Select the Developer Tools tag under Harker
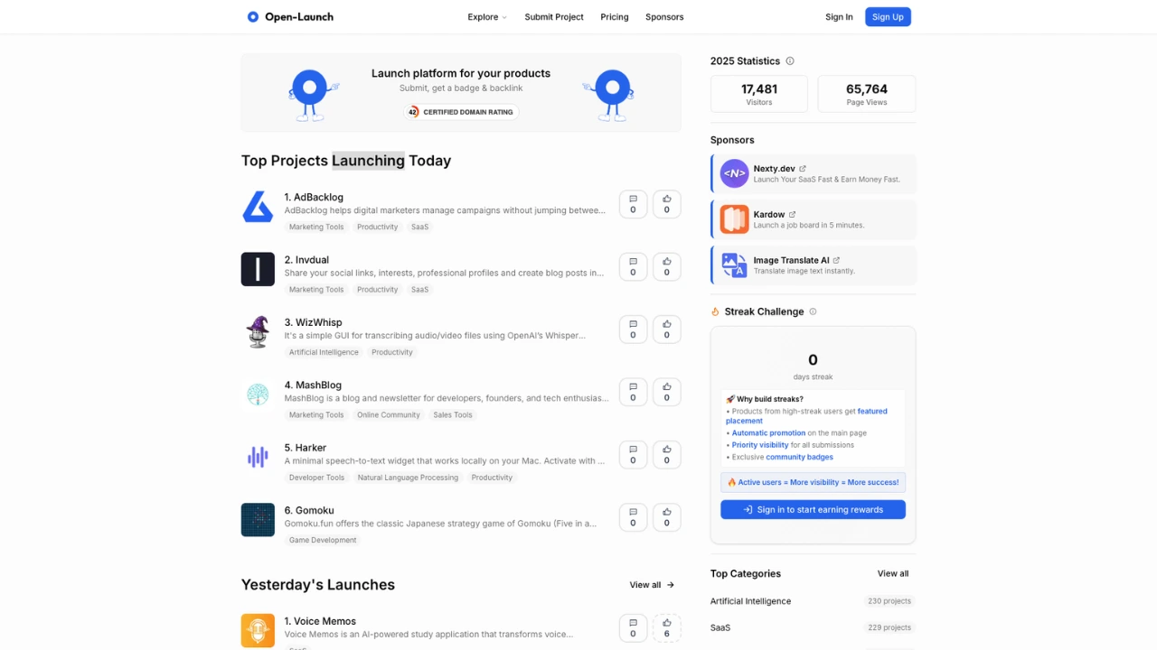Viewport: 1157px width, 650px height. (316, 478)
